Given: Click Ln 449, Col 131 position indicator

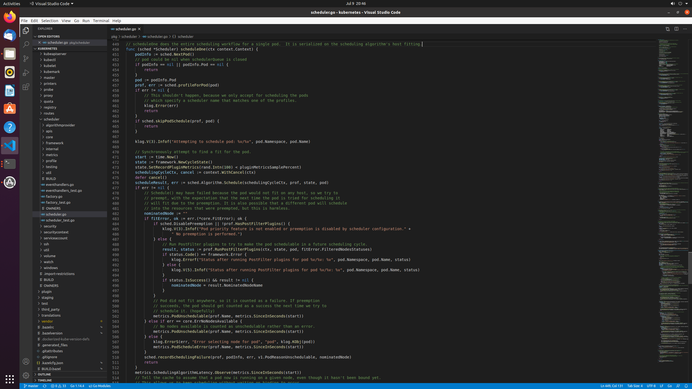Looking at the screenshot, I should tap(612, 386).
